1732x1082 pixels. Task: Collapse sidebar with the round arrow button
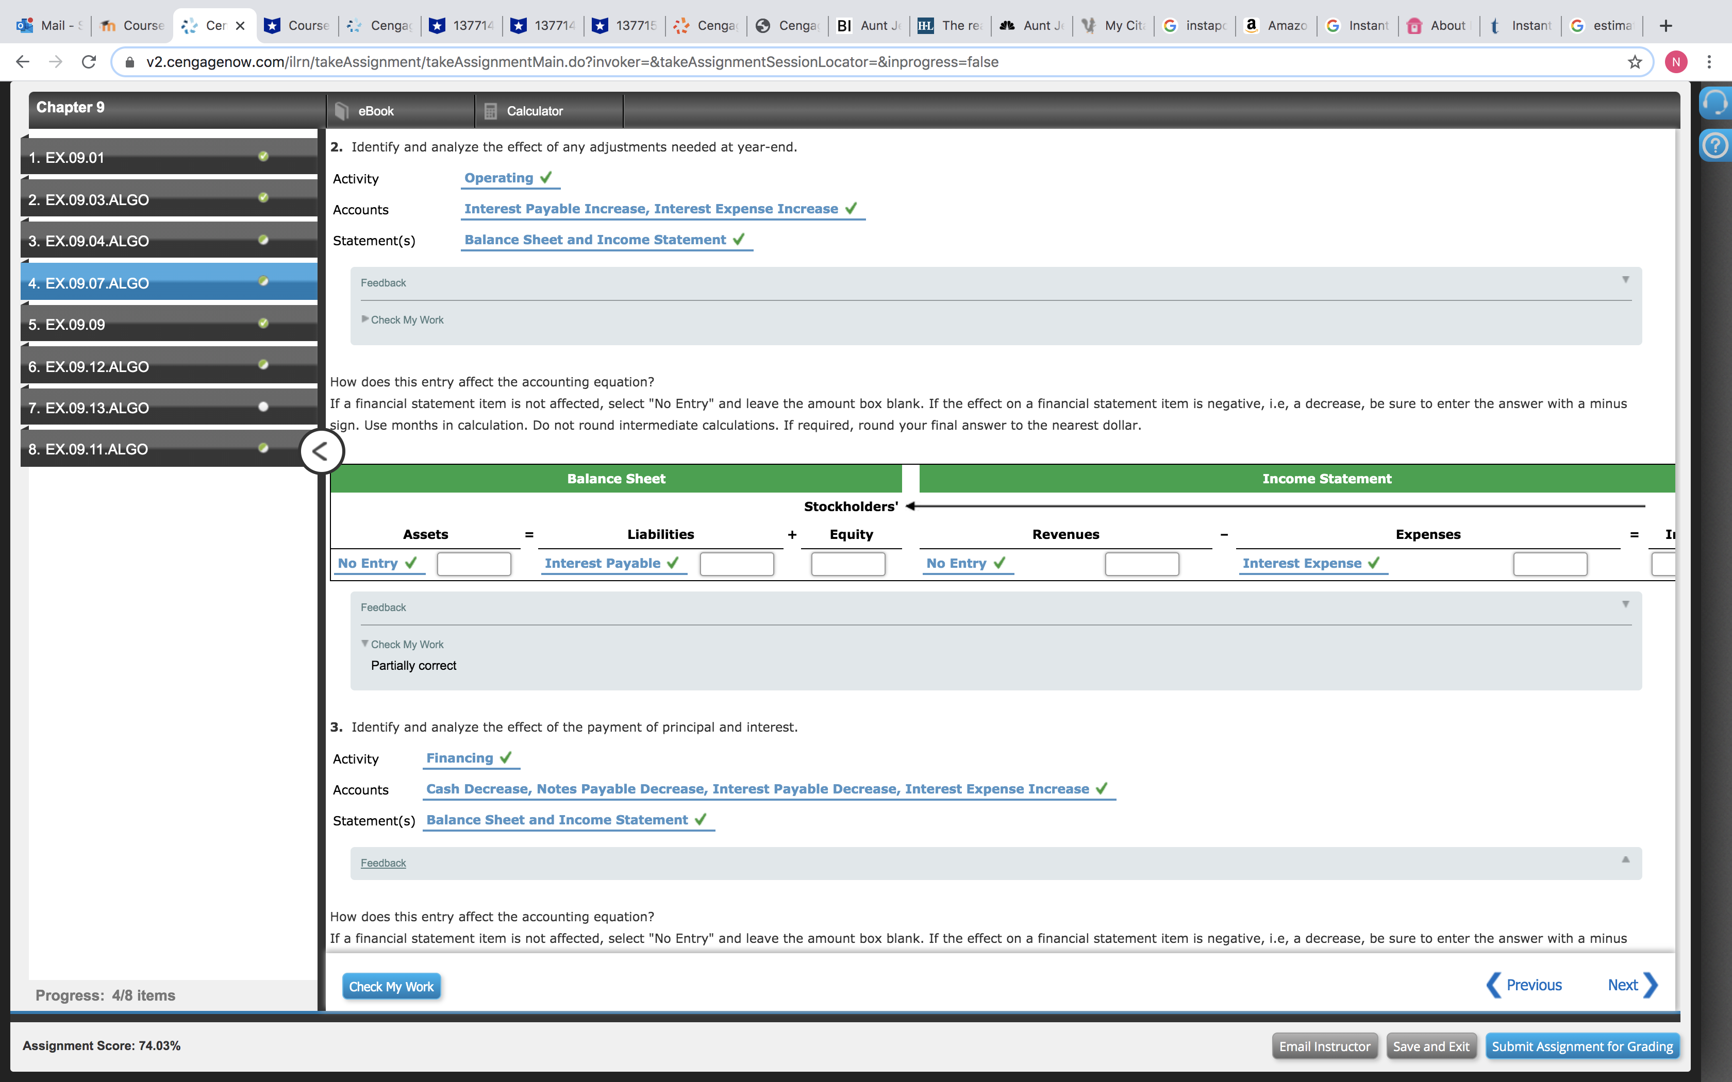[321, 451]
